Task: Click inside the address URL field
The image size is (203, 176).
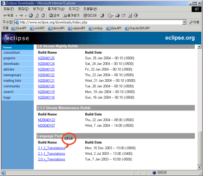Action: coord(101,22)
